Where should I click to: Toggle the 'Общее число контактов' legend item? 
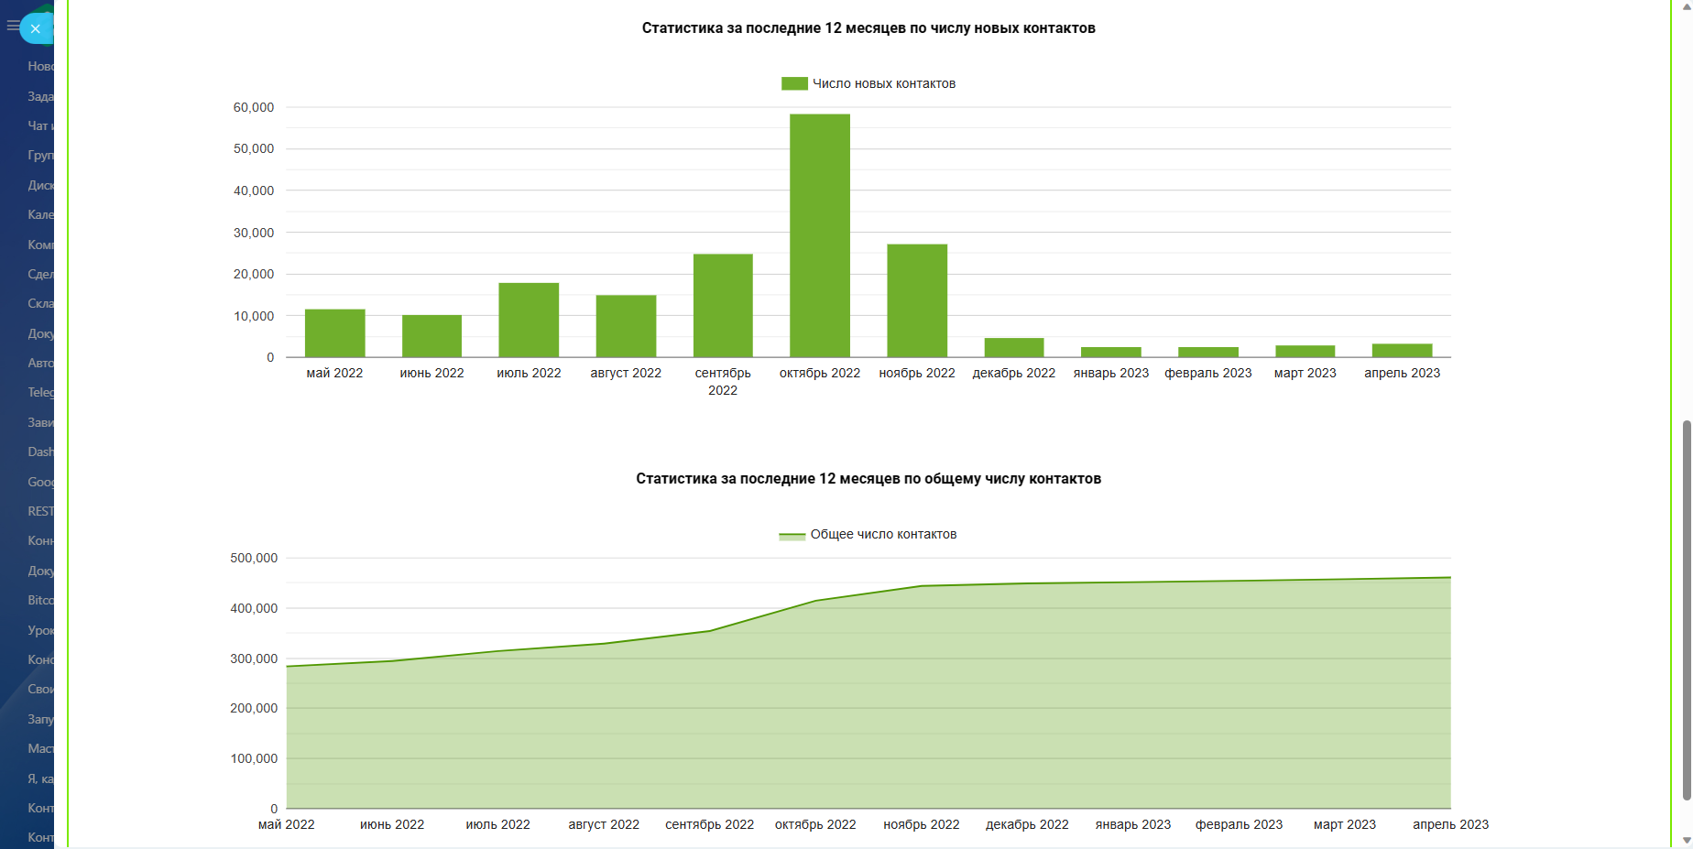[x=868, y=534]
